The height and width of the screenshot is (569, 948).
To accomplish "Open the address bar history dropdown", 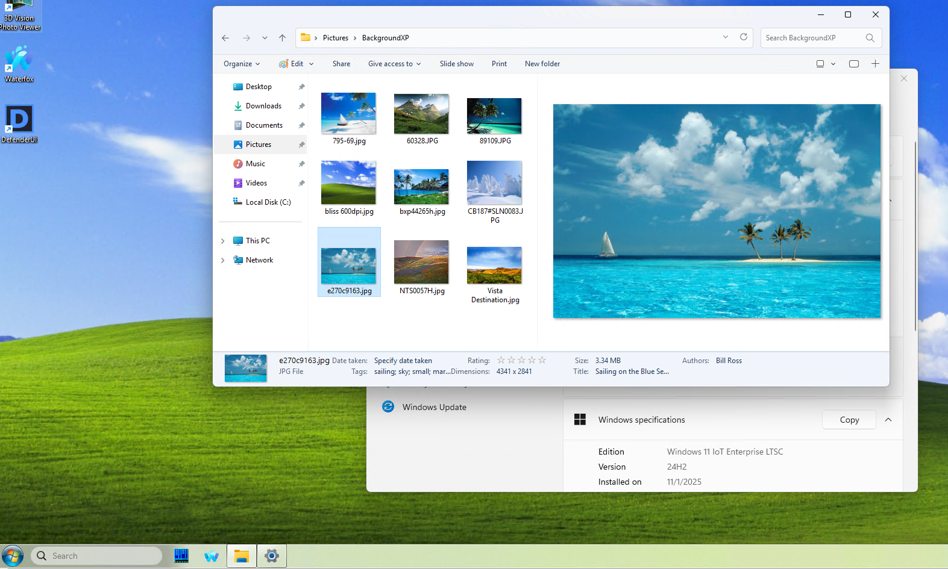I will point(726,37).
